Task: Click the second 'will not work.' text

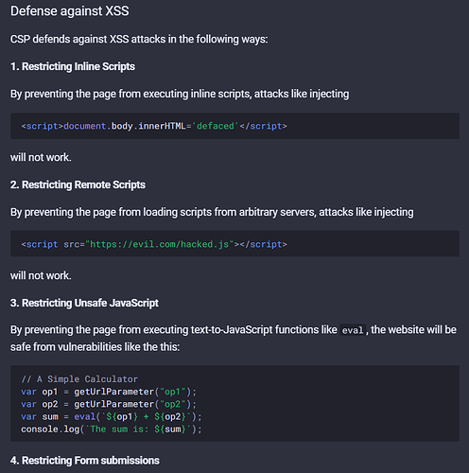Action: tap(41, 275)
